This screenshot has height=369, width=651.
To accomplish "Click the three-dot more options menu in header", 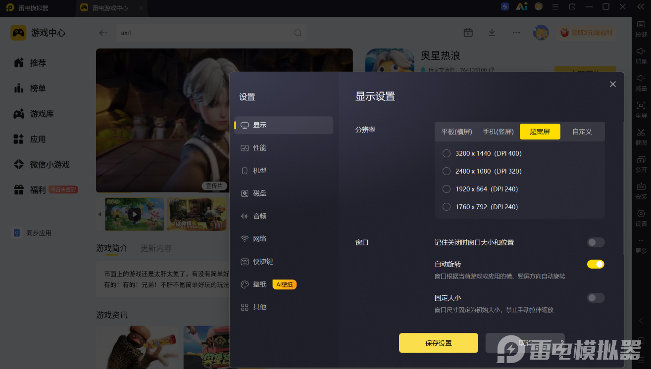I will click(516, 33).
